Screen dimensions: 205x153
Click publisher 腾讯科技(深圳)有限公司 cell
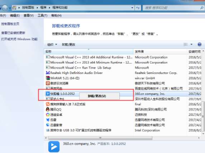click(151, 109)
